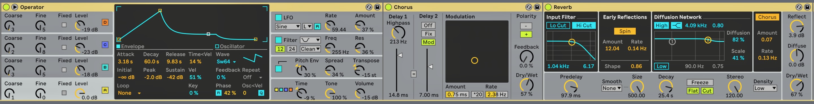Click the Reverb Freeze button
This screenshot has height=104, width=814.
[700, 82]
